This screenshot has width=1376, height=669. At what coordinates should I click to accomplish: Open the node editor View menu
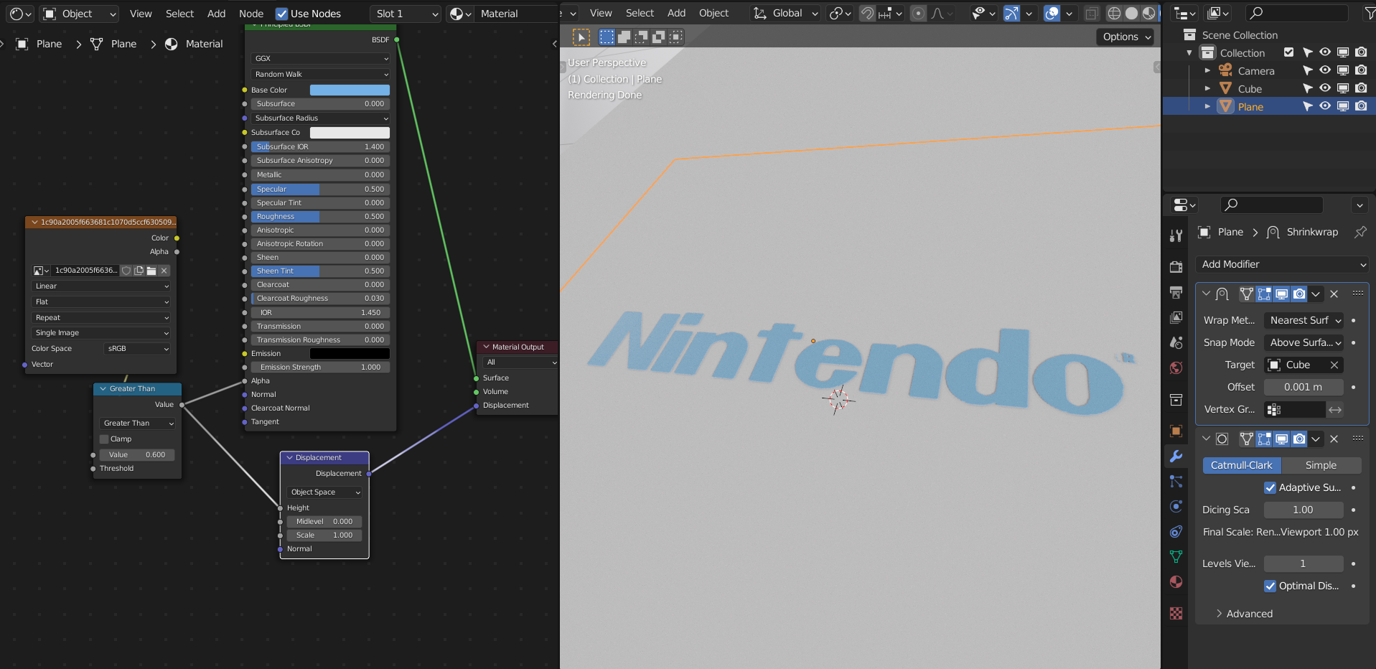tap(141, 14)
